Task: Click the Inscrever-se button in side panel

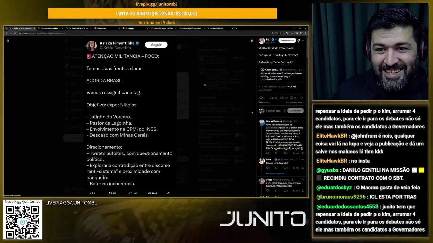Action: pyautogui.click(x=287, y=40)
